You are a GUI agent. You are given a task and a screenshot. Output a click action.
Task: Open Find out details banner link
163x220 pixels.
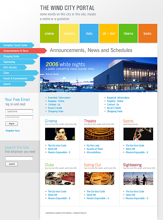pos(52,74)
